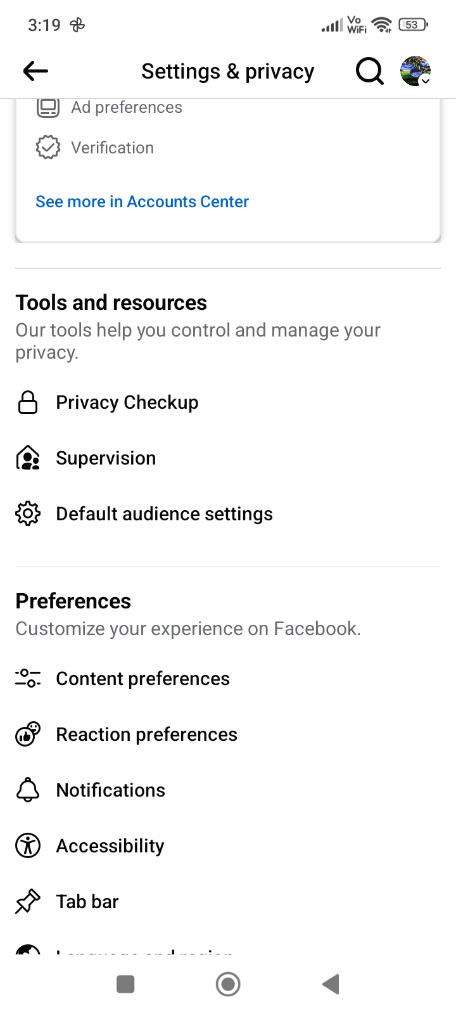Open the Verification option
The height and width of the screenshot is (1014, 456).
coord(112,148)
